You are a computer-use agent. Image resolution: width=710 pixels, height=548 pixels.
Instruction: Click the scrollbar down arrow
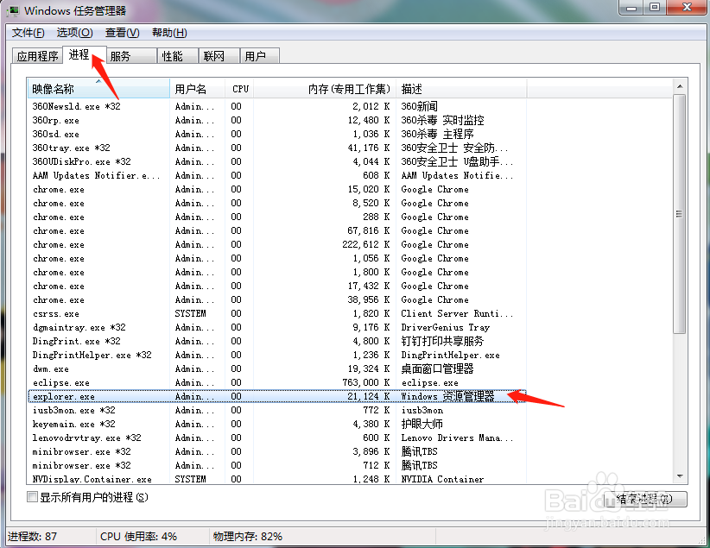click(x=680, y=476)
